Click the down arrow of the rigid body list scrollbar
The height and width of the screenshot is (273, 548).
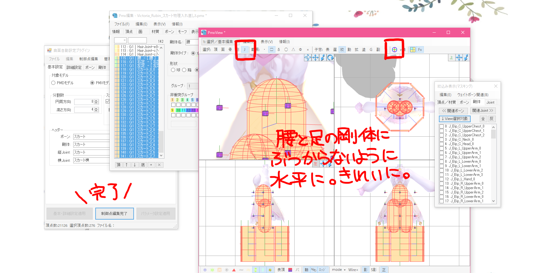(x=161, y=156)
